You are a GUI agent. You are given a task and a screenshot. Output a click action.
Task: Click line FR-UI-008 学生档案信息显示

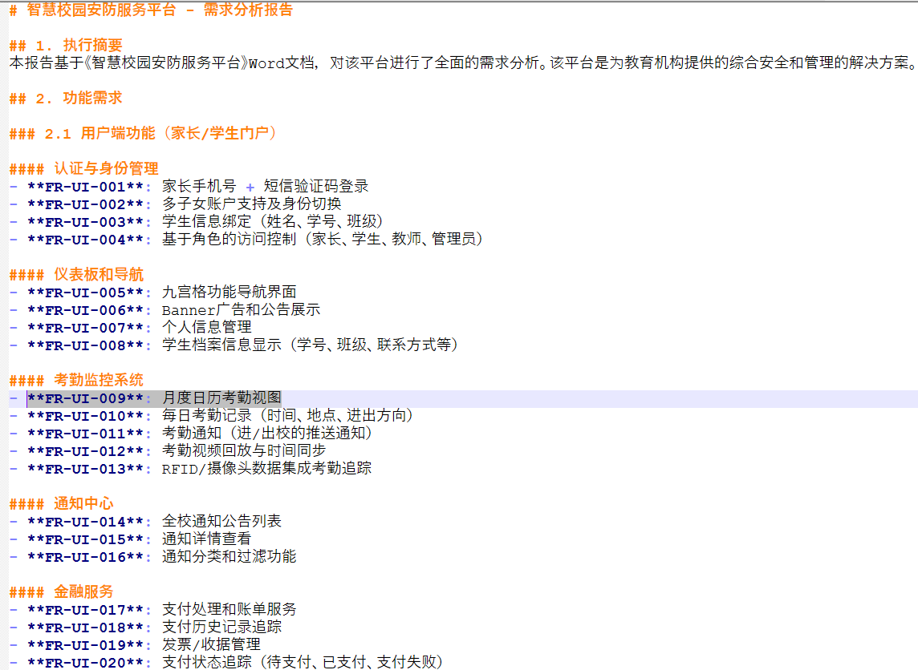coord(234,345)
